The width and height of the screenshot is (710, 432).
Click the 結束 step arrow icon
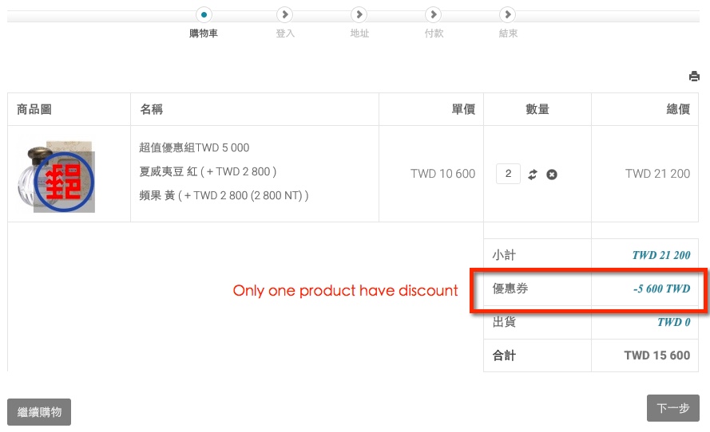[507, 14]
